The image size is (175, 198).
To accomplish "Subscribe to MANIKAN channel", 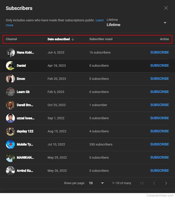I will tap(159, 157).
